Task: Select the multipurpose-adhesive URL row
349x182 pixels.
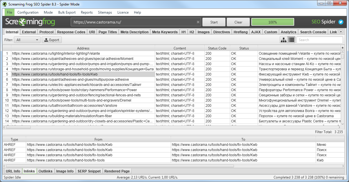Action: point(172,80)
